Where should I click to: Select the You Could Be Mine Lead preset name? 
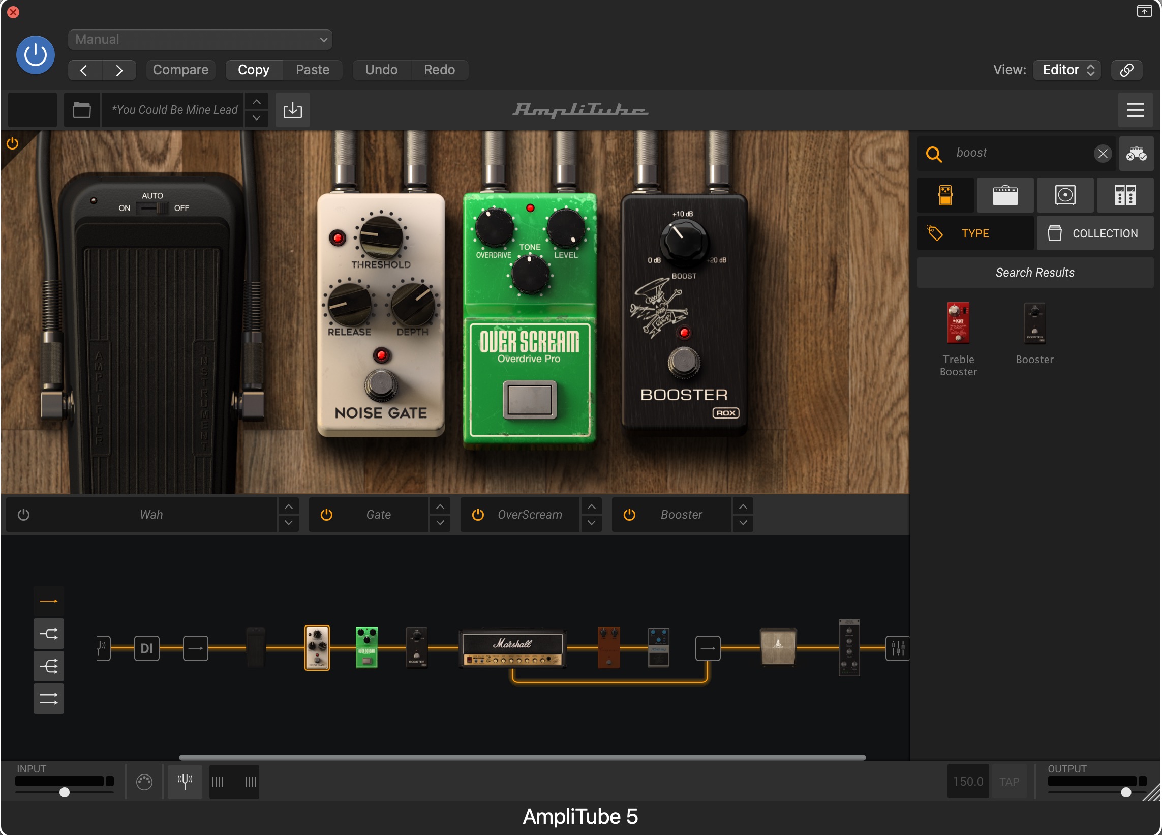tap(173, 110)
